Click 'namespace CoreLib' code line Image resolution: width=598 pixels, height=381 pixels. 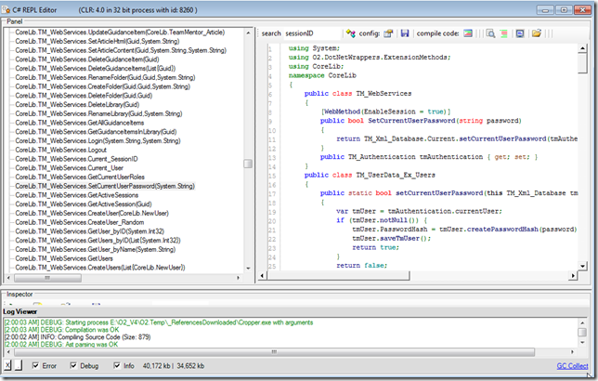pyautogui.click(x=322, y=75)
